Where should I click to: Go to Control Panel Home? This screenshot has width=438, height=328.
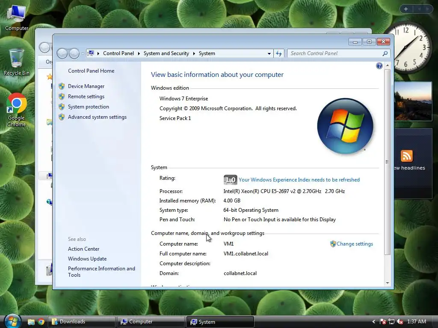tap(91, 71)
